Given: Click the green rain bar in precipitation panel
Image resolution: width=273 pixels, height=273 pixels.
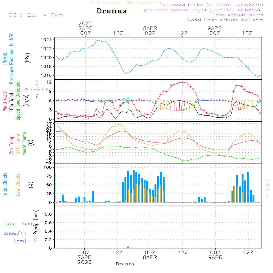Looking at the screenshot, I should [x=128, y=247].
